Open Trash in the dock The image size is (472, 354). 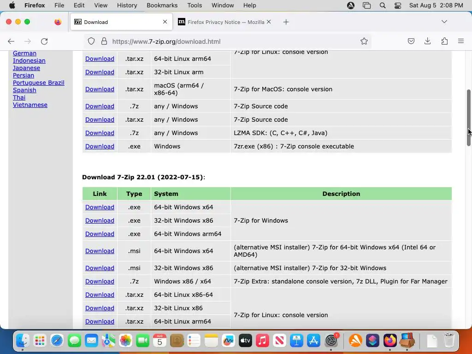pos(449,341)
